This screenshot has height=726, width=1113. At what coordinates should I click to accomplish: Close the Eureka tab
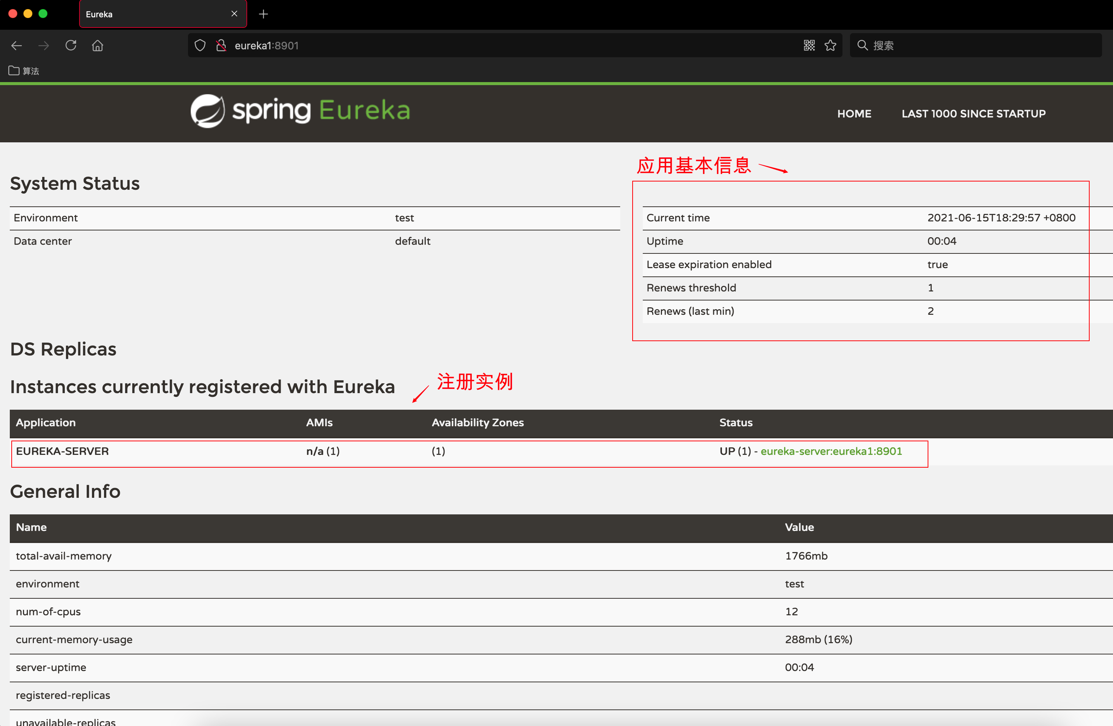[234, 14]
